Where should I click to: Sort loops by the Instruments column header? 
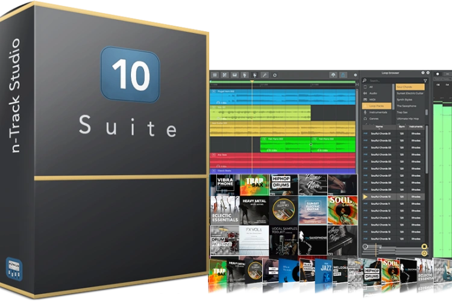416,127
